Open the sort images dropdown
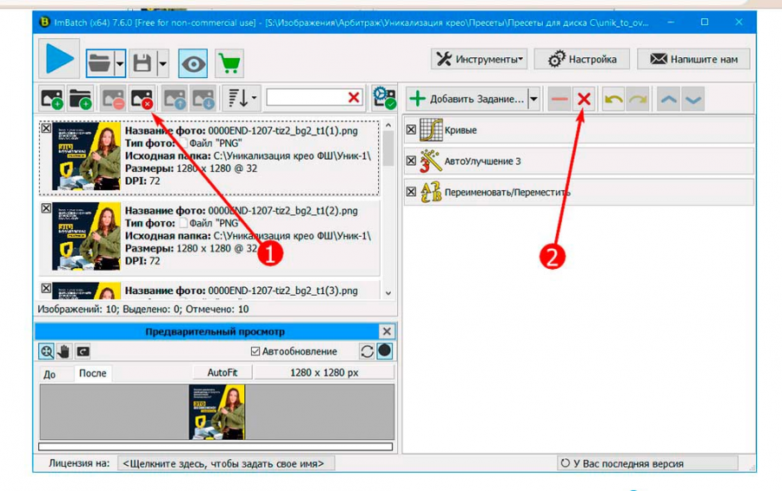Image resolution: width=782 pixels, height=491 pixels. point(242,99)
